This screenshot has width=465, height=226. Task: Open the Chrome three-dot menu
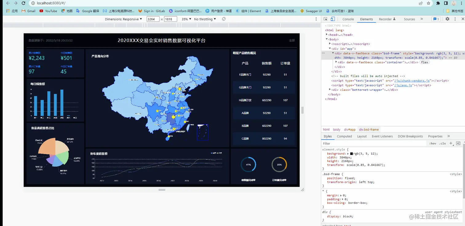[x=461, y=3]
